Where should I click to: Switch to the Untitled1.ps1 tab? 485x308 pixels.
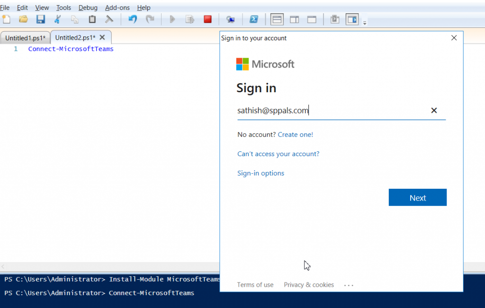pyautogui.click(x=26, y=38)
